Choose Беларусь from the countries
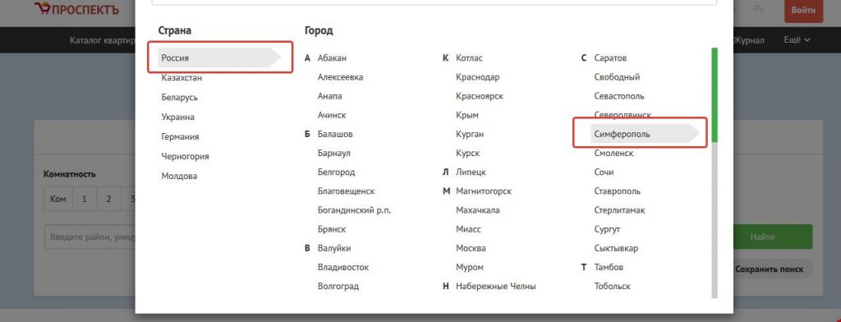 (x=180, y=98)
